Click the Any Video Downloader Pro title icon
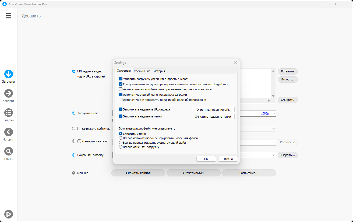 (x=4, y=4)
